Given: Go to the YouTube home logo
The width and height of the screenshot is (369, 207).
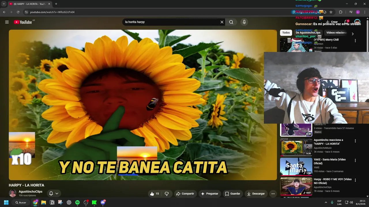Looking at the screenshot, I should pos(23,22).
